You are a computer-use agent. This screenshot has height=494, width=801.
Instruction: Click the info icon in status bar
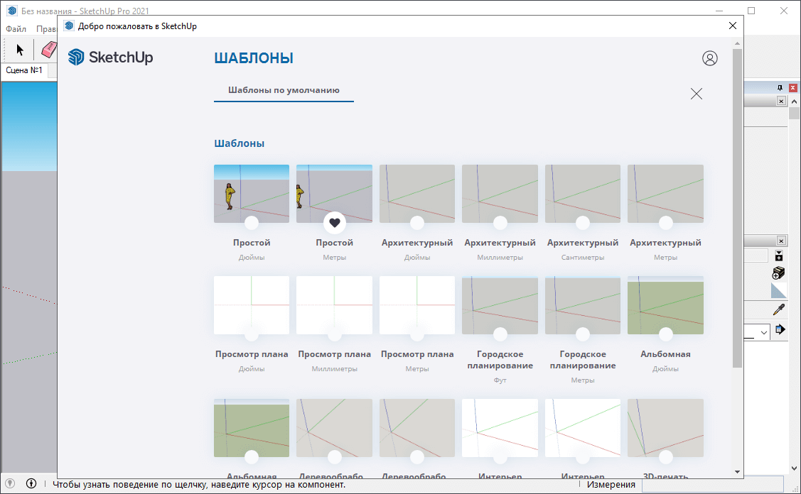pos(31,484)
